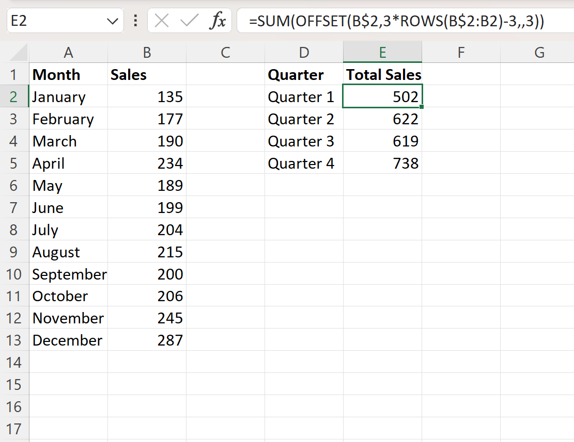
Task: Select column B header
Action: pyautogui.click(x=147, y=53)
